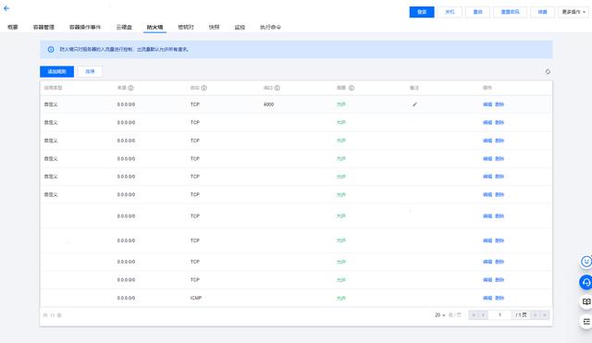This screenshot has height=343, width=592.
Task: Click the 关机 button
Action: (x=450, y=12)
